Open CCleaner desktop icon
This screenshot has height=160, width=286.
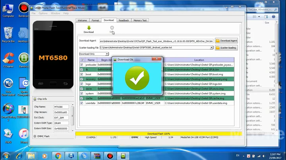click(x=8, y=60)
